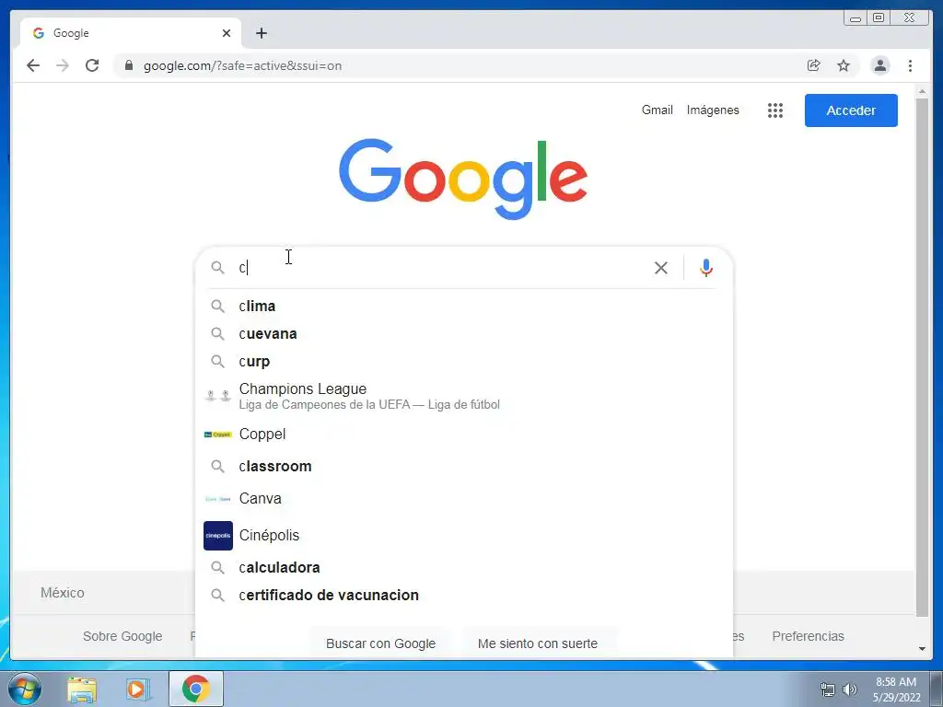The image size is (943, 707).
Task: Click the Cinépolis logo thumbnail
Action: (217, 535)
